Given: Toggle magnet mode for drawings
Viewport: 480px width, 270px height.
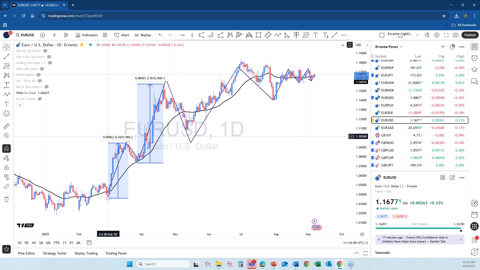Looking at the screenshot, I should click(x=6, y=148).
